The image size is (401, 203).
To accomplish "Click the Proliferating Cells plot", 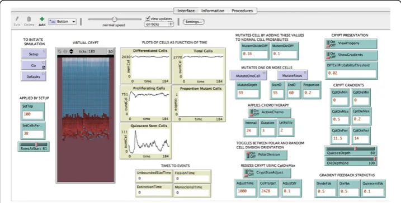I will click(x=146, y=103).
